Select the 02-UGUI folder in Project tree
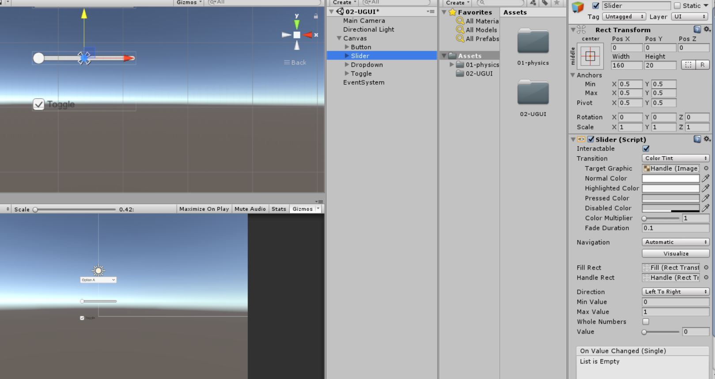Viewport: 715px width, 379px height. (479, 74)
